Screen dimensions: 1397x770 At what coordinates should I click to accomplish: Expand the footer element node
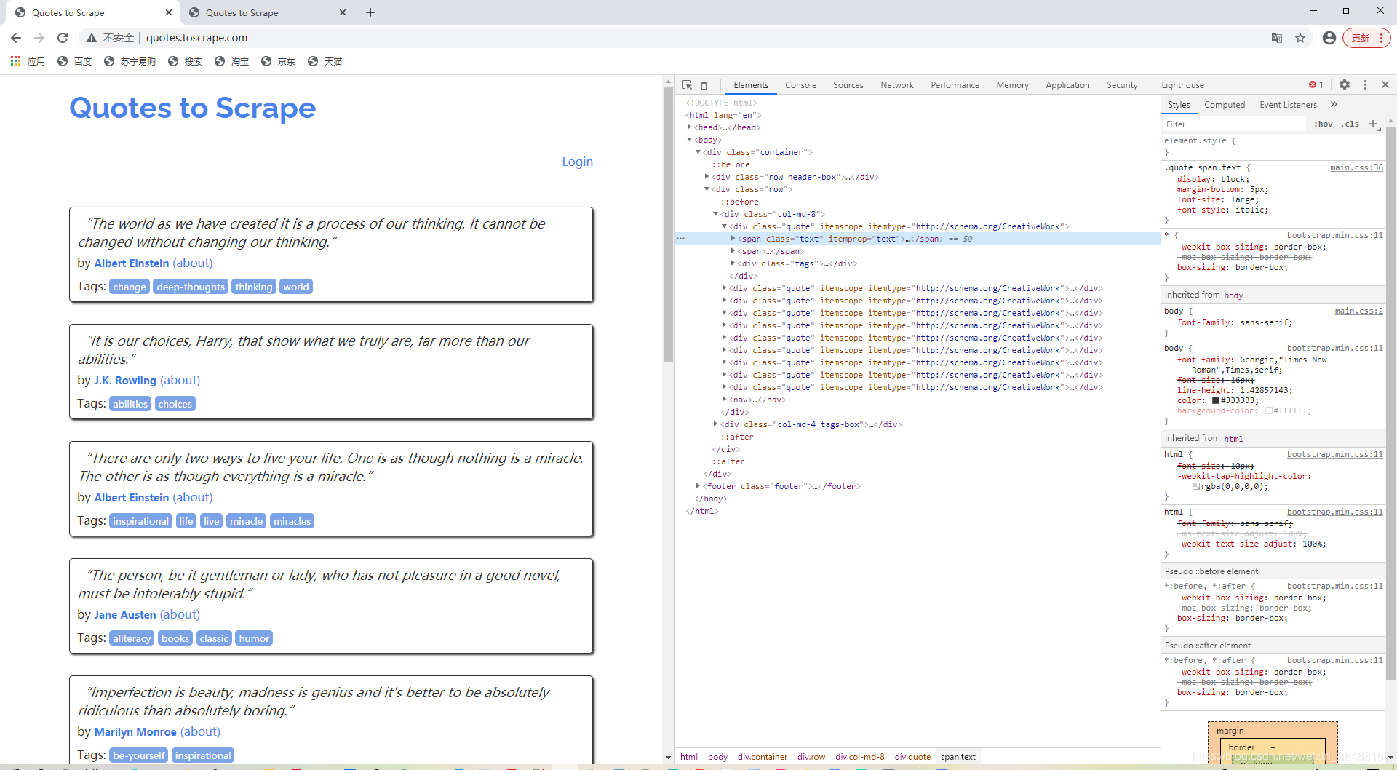point(698,486)
